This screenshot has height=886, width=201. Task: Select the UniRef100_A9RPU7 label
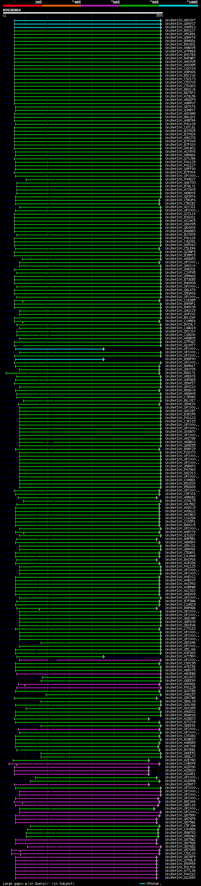click(x=180, y=103)
